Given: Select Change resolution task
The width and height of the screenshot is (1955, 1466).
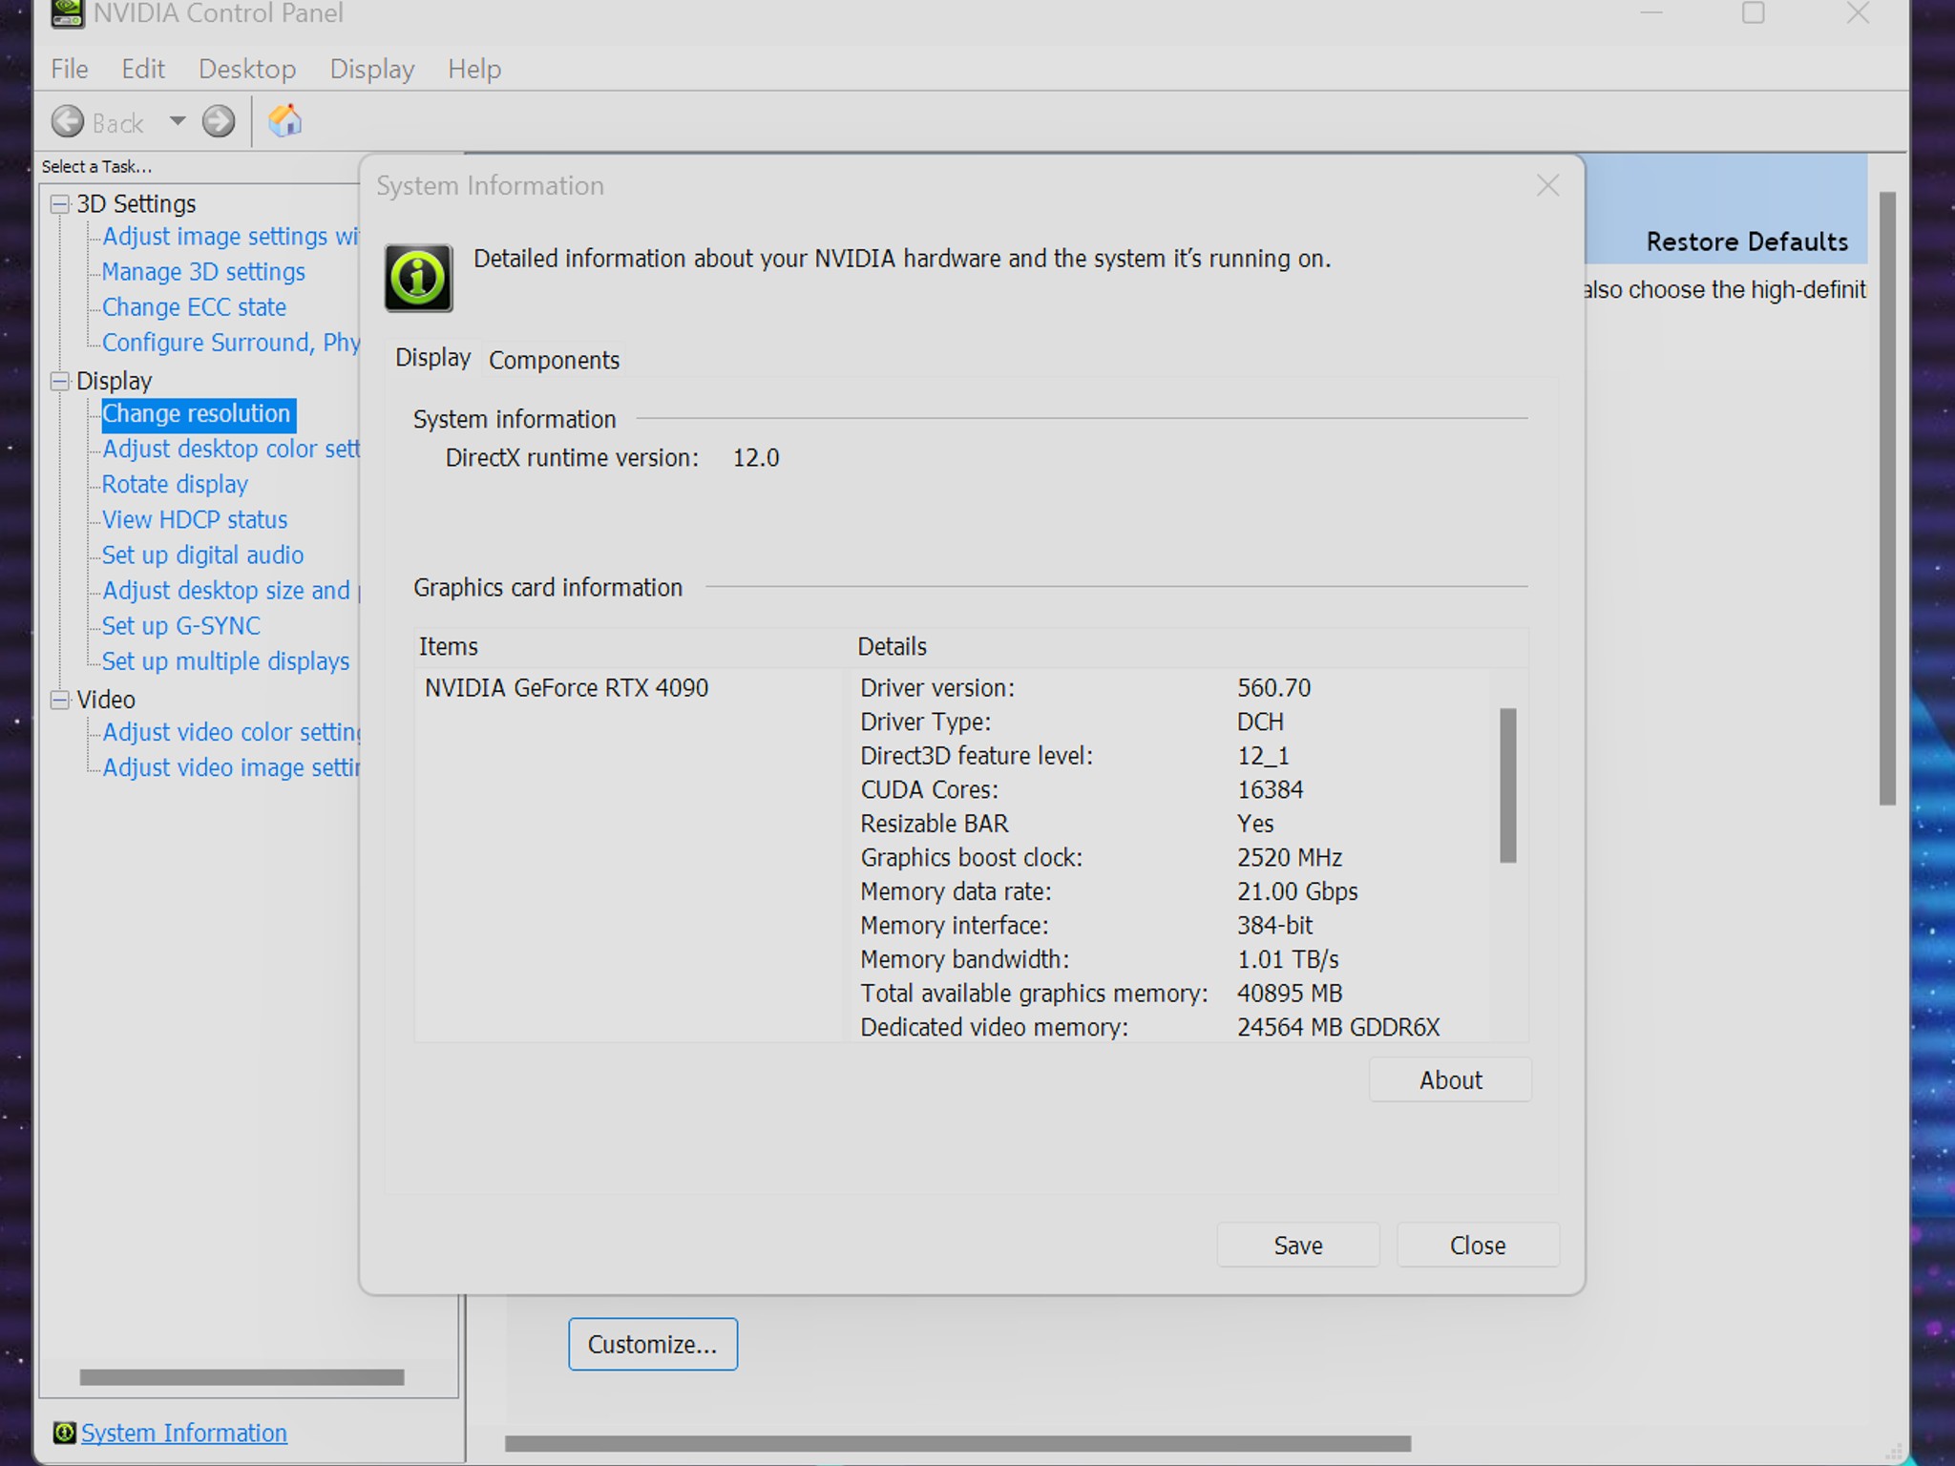Looking at the screenshot, I should 197,414.
